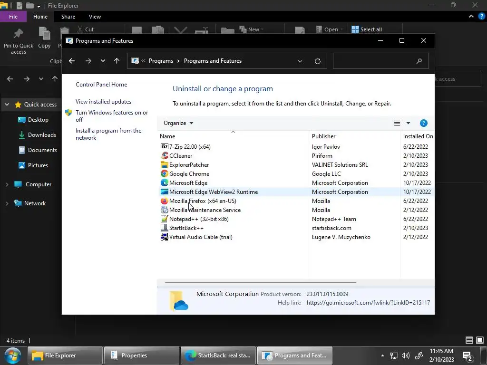
Task: Click the Mozilla Maintenance Service icon
Action: pos(164,210)
